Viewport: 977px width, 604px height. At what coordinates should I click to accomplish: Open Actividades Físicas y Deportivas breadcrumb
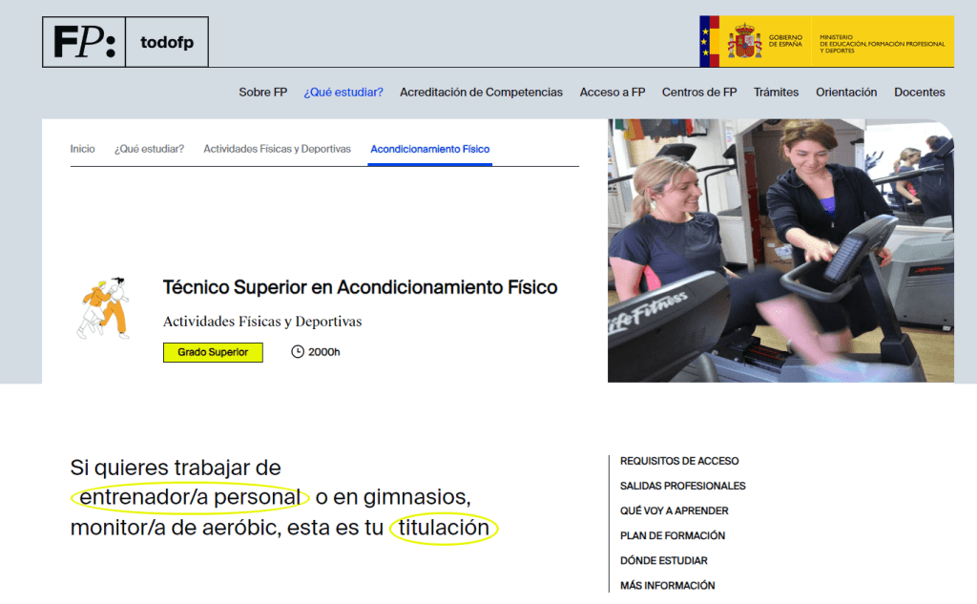[277, 149]
